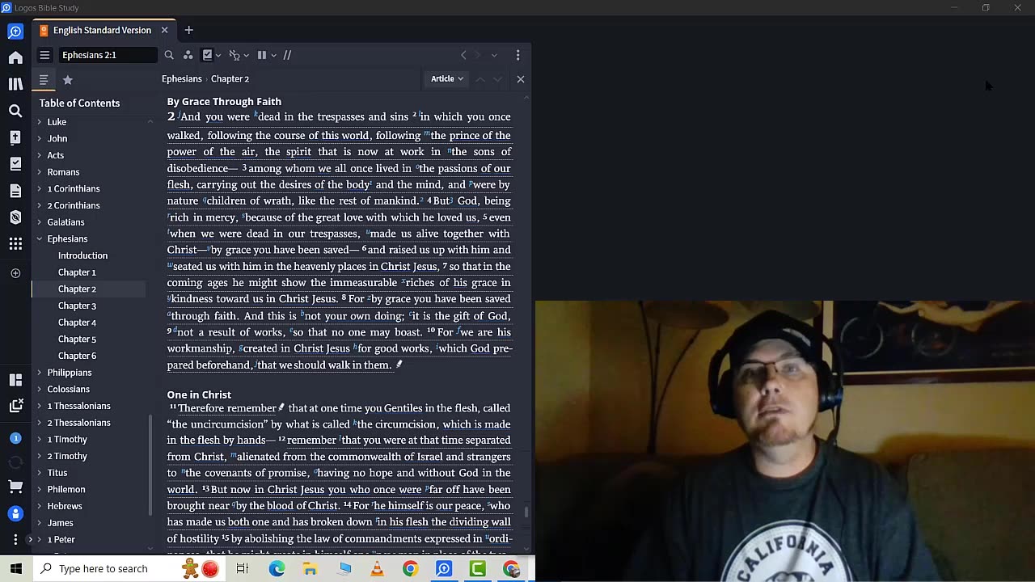
Task: Open the Search icon in the left sidebar
Action: pyautogui.click(x=15, y=111)
